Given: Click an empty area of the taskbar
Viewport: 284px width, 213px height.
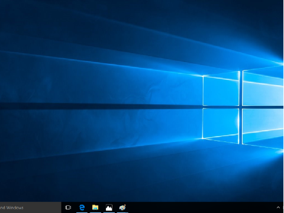Looking at the screenshot, I should (x=197, y=208).
